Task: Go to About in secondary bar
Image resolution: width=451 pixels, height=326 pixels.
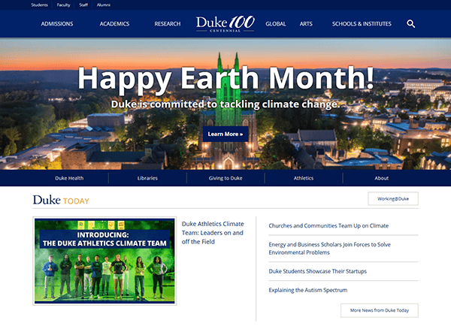Action: tap(381, 178)
